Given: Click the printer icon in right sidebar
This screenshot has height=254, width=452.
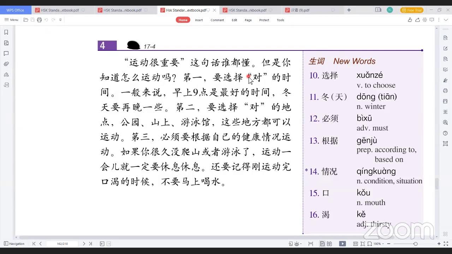Looking at the screenshot, I should click(x=445, y=91).
